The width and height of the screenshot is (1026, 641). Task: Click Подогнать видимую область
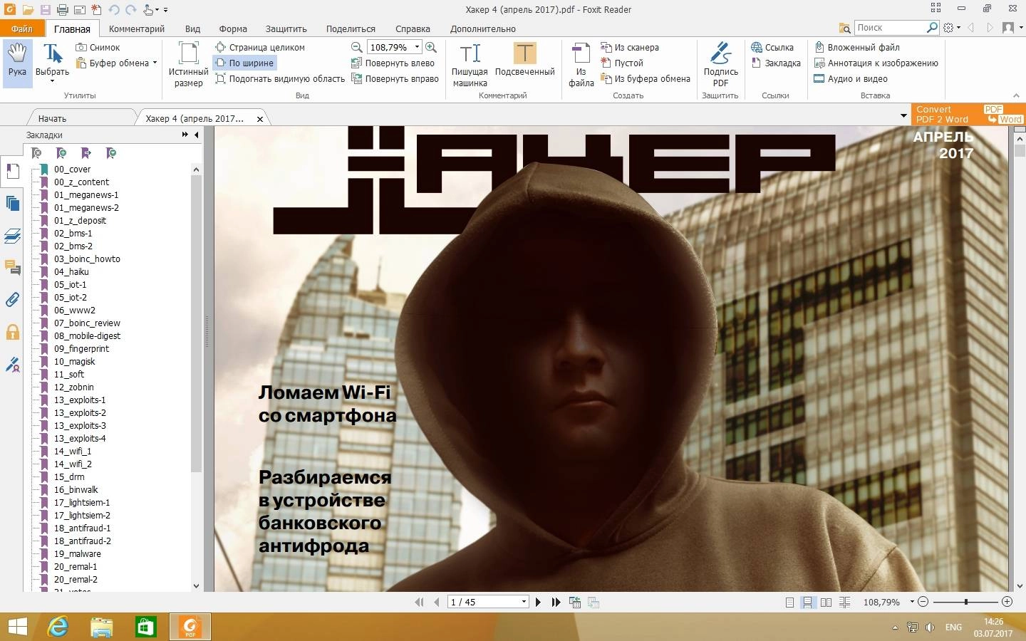(279, 78)
